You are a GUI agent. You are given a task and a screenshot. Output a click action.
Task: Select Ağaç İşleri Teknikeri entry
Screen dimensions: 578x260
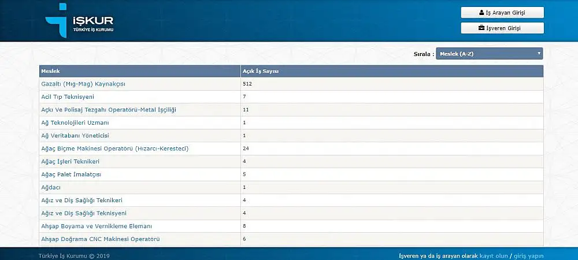pos(71,161)
